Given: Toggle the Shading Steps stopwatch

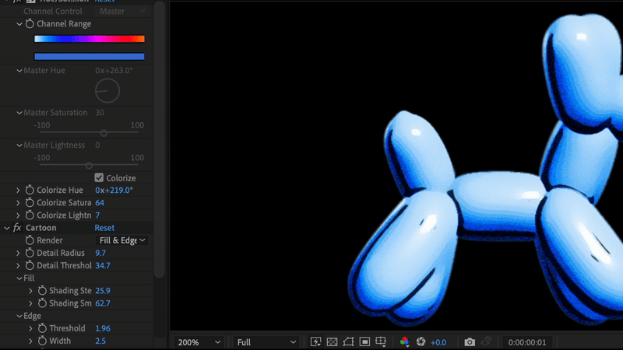Looking at the screenshot, I should coord(42,290).
